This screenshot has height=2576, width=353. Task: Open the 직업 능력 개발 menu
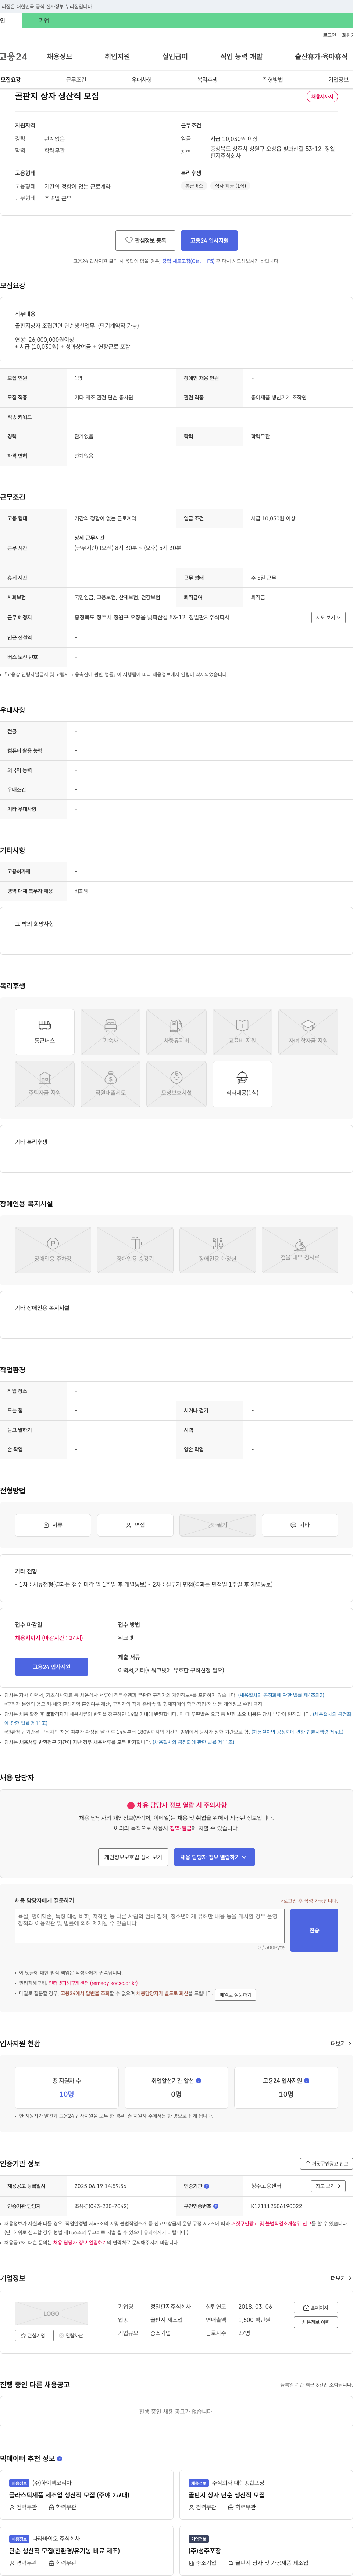click(242, 57)
